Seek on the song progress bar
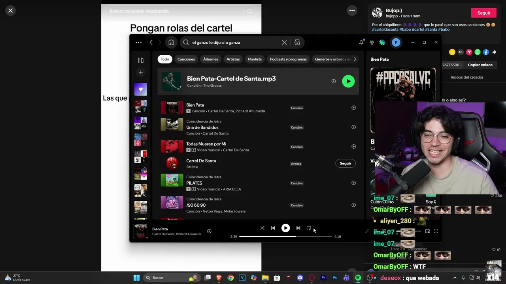The height and width of the screenshot is (284, 506). pos(285,236)
